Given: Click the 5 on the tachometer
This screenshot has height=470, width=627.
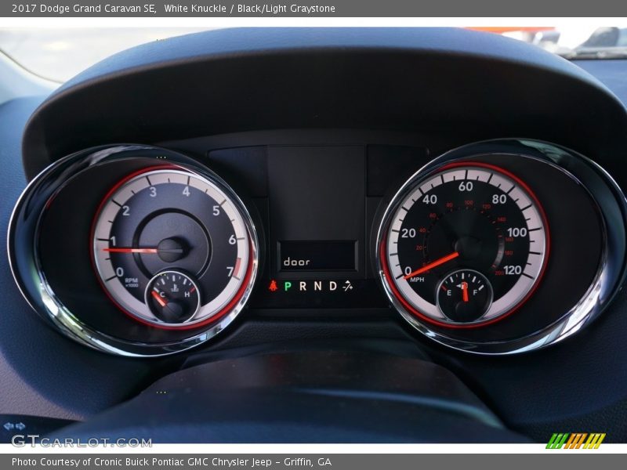Looking at the screenshot, I should click(216, 210).
